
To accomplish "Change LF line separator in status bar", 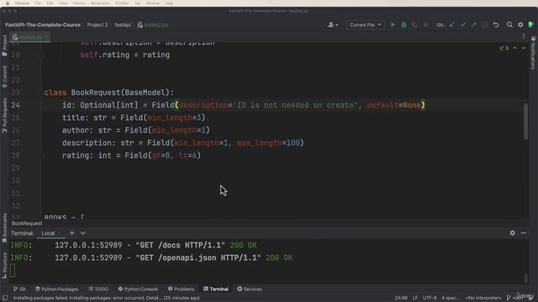I will tap(415, 298).
